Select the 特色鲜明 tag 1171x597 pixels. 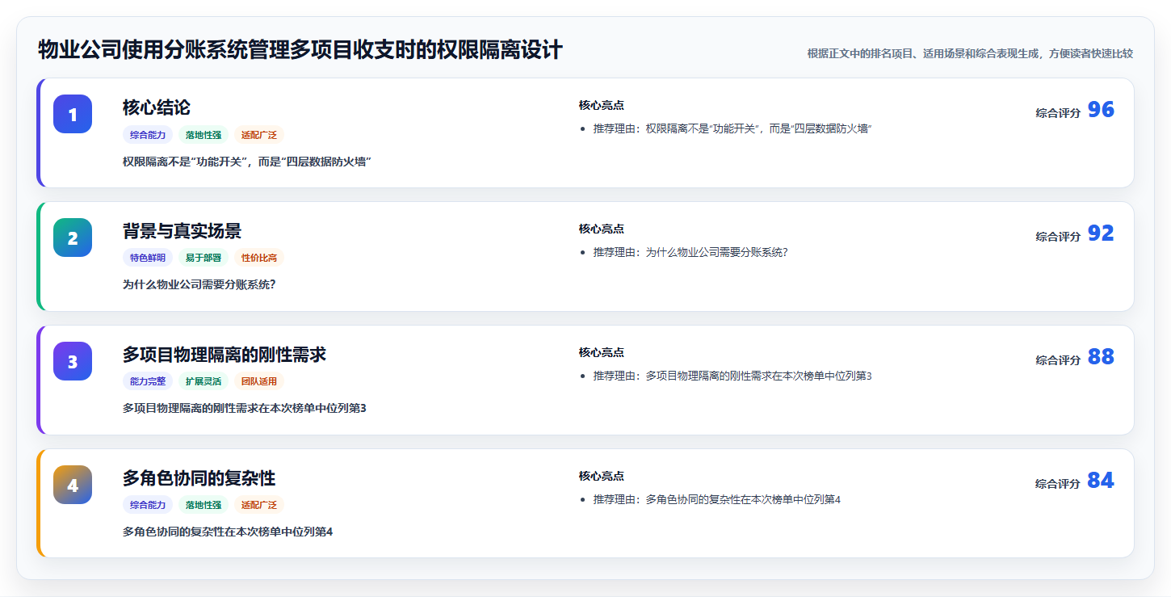pyautogui.click(x=148, y=259)
